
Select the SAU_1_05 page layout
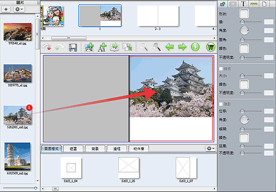point(128,169)
